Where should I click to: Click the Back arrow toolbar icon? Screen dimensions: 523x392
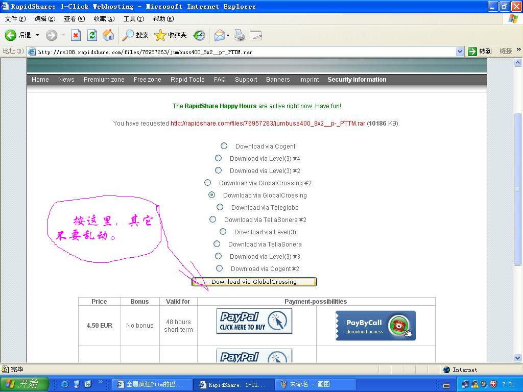11,35
